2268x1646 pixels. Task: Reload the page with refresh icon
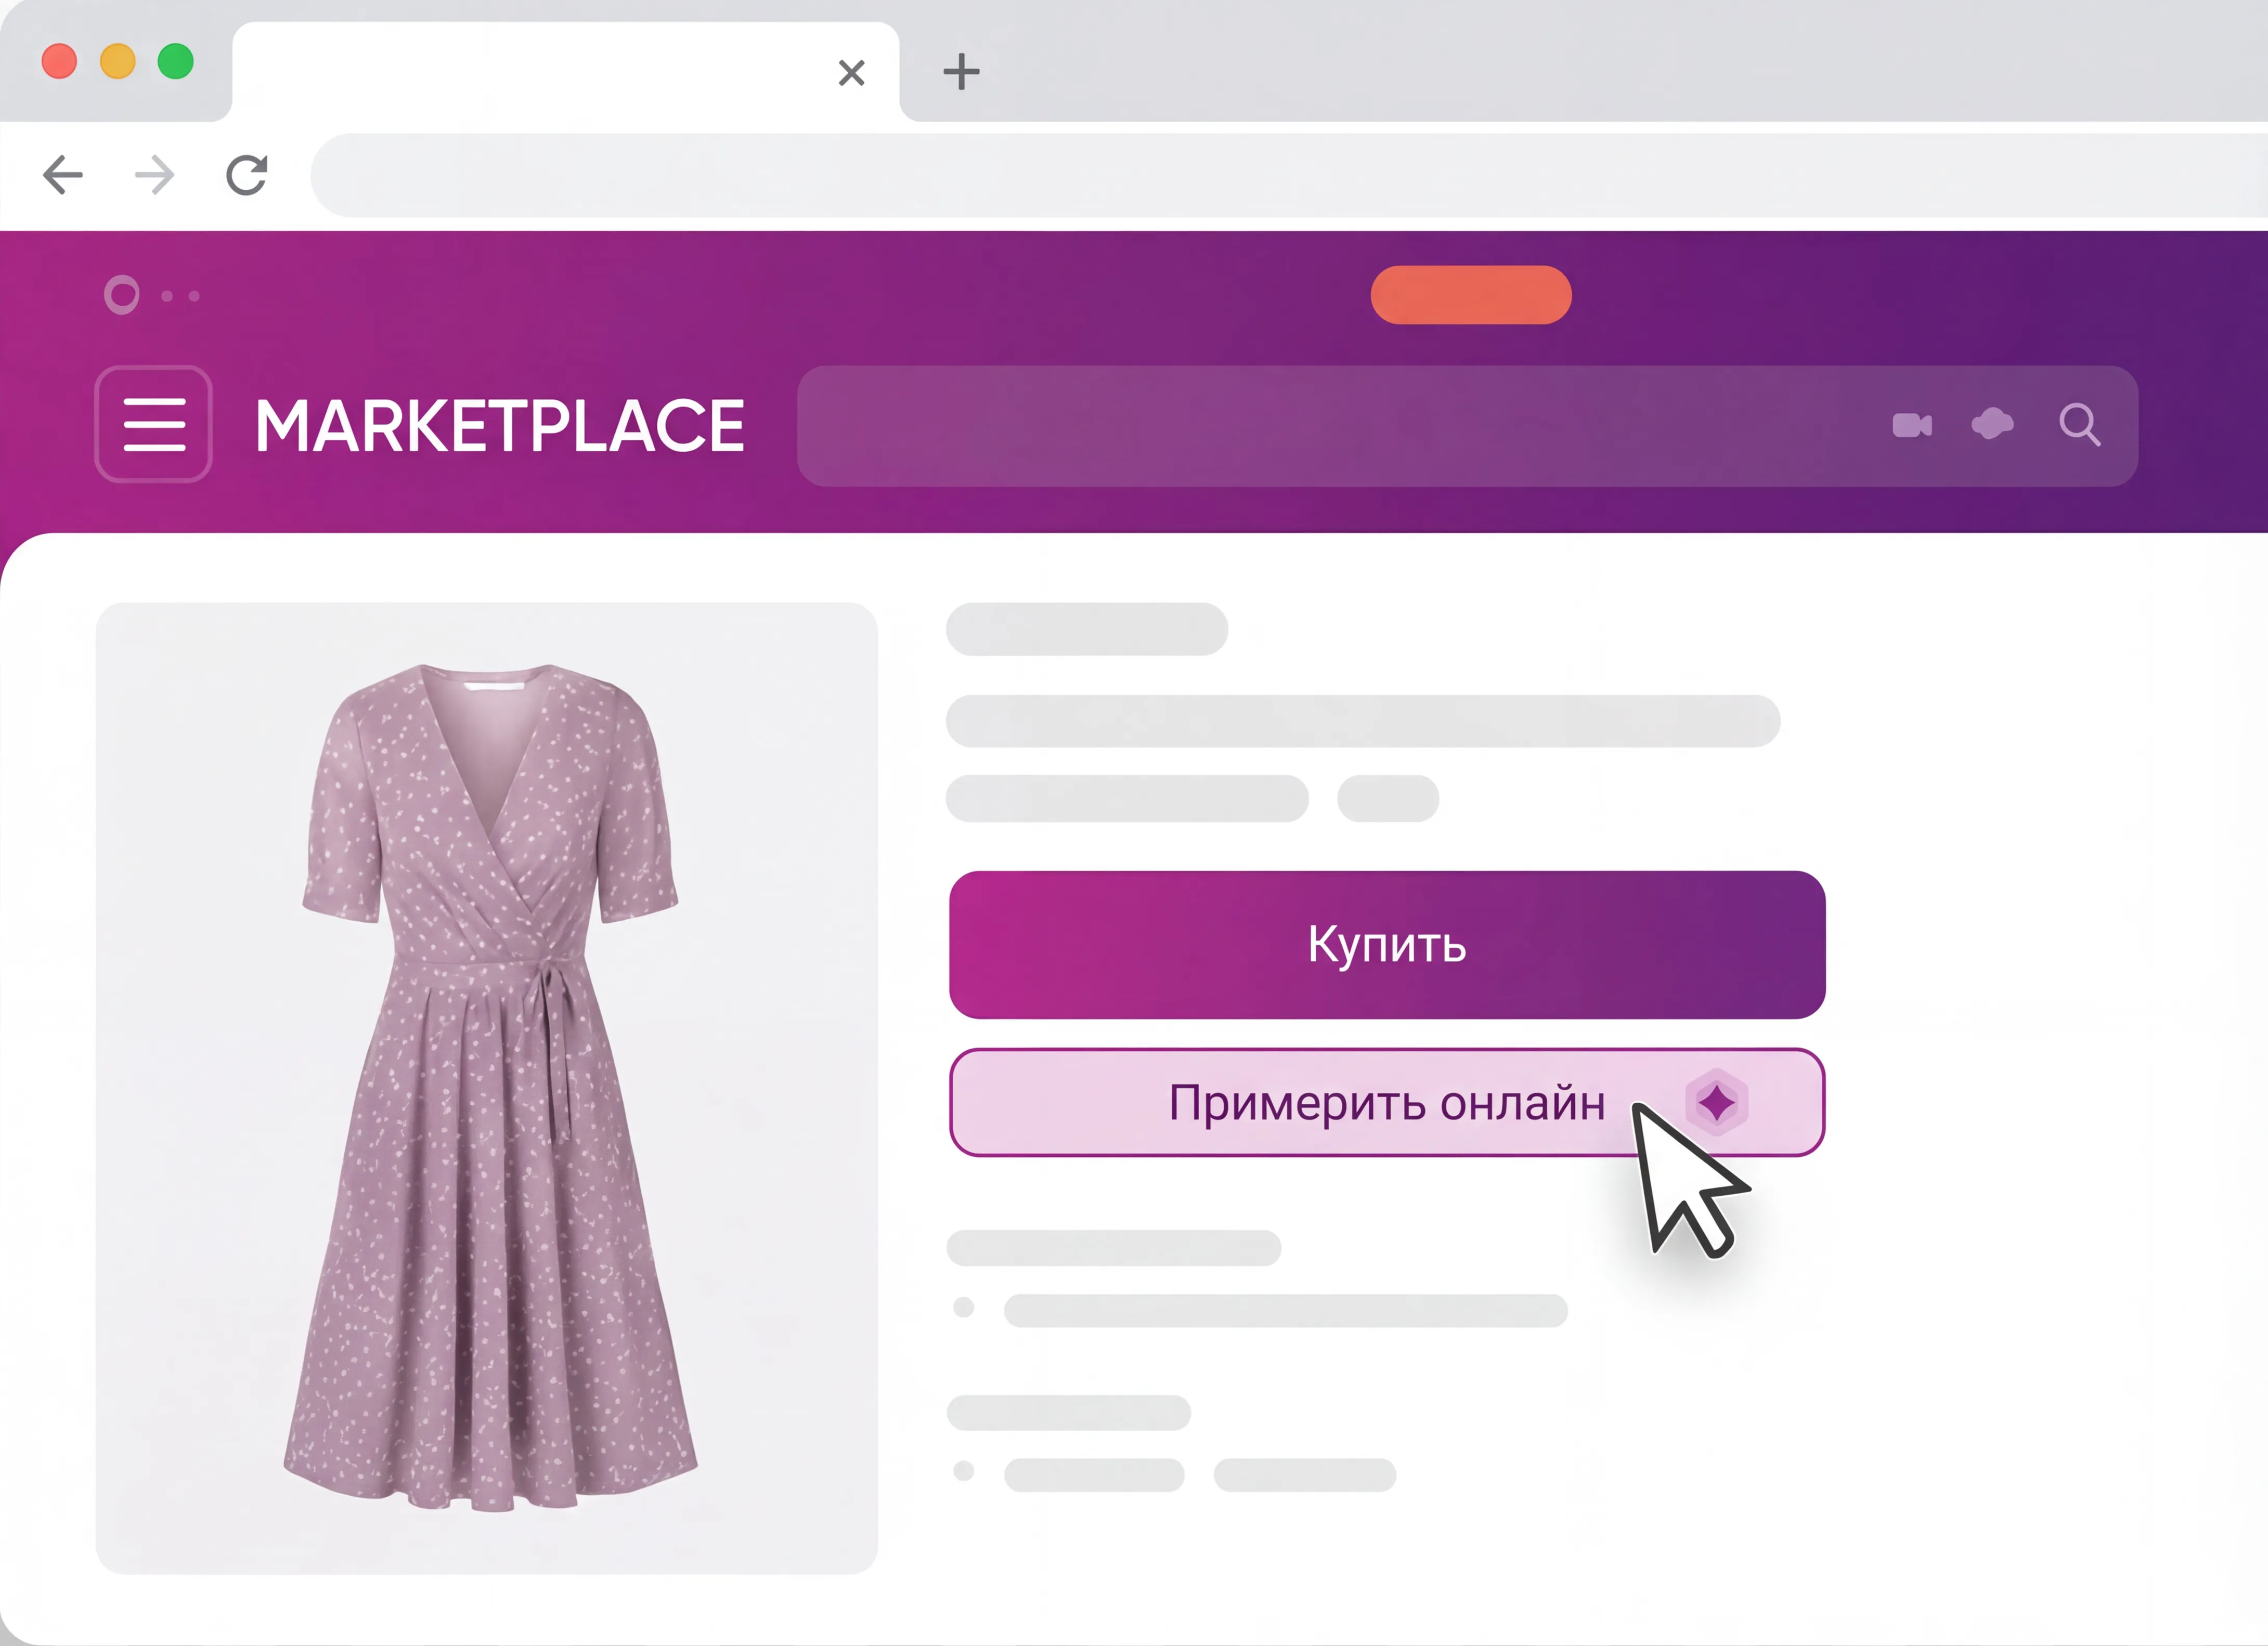[246, 176]
